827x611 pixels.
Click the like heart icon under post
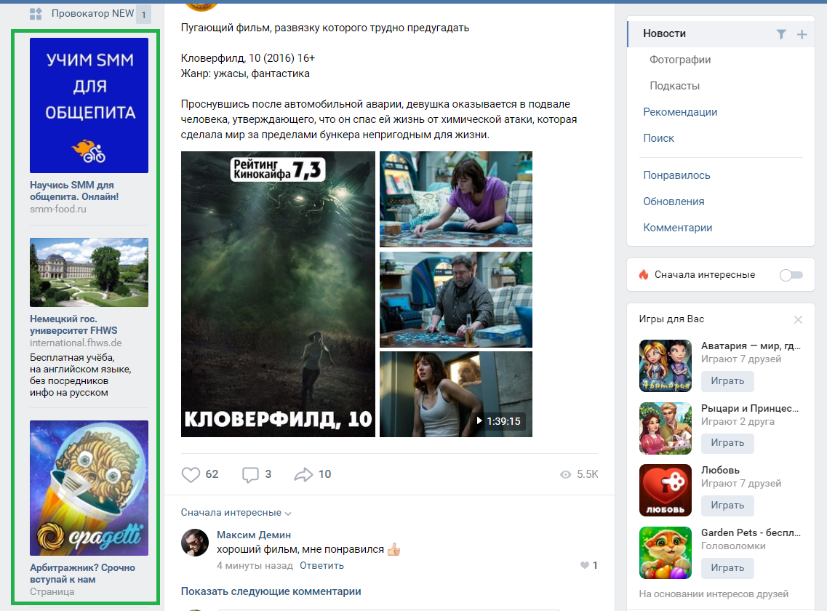tap(191, 474)
